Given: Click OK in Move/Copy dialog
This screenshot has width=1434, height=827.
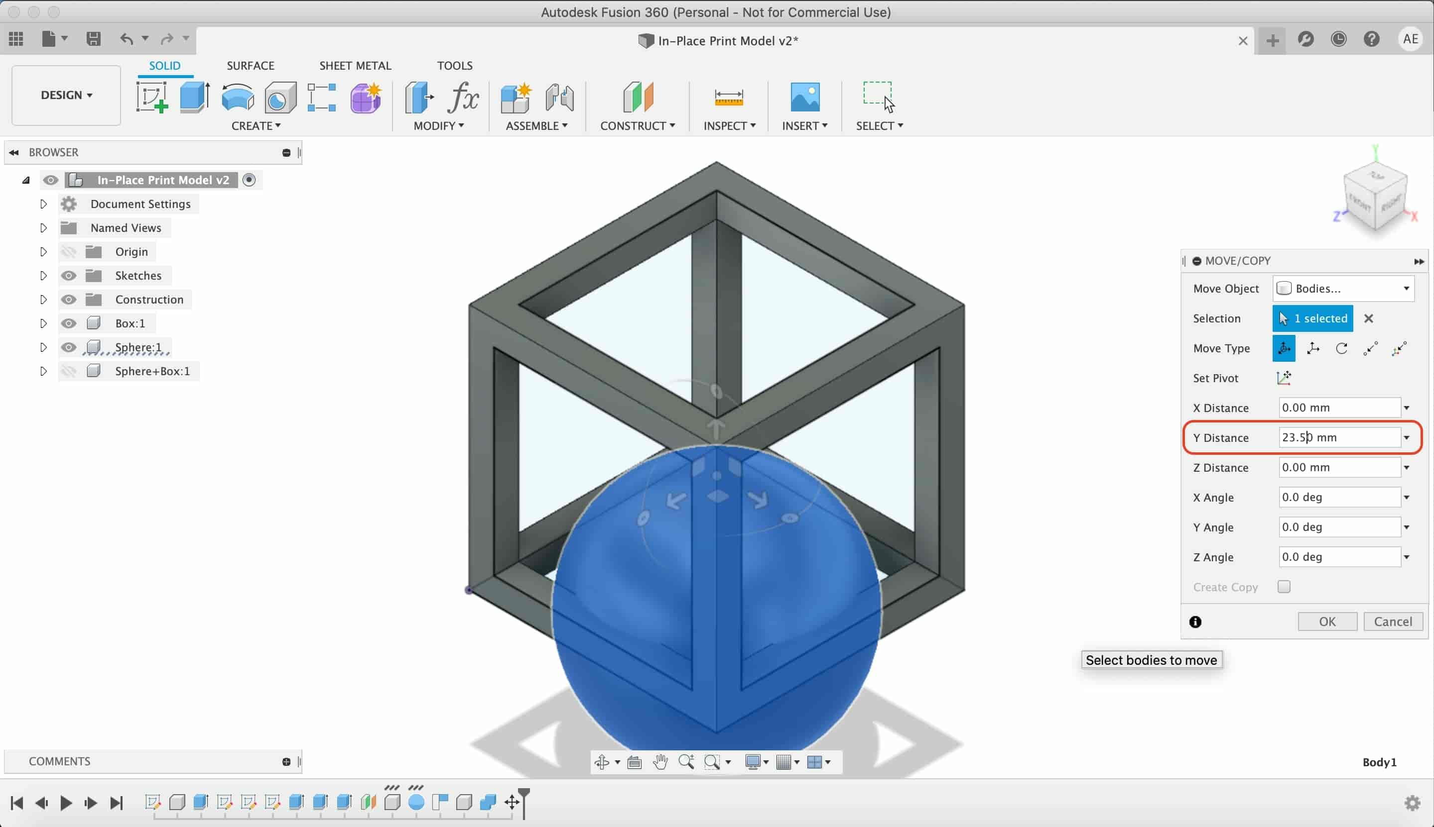Looking at the screenshot, I should pos(1328,621).
